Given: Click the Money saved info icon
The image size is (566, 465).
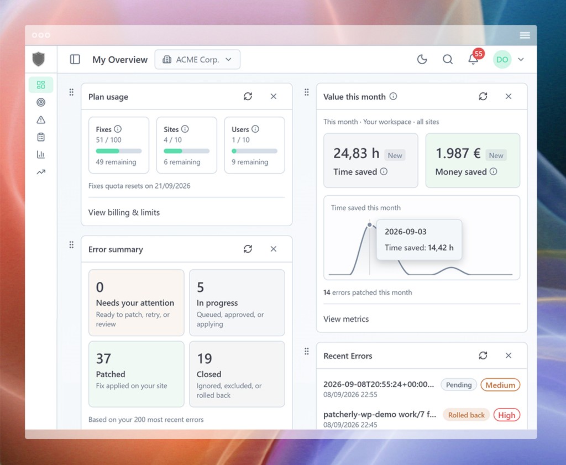Looking at the screenshot, I should [x=493, y=171].
